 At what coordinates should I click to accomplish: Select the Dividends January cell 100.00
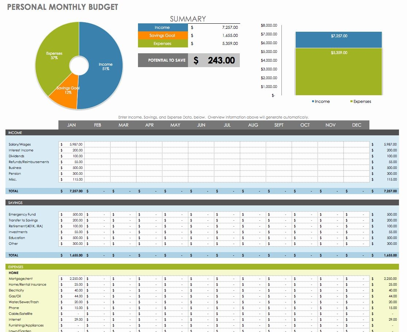(x=72, y=156)
